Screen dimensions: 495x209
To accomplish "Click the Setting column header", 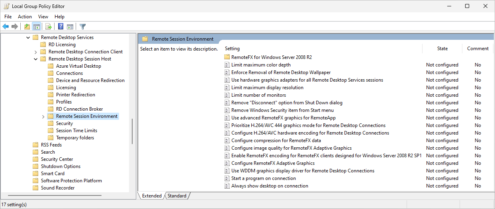I will (x=233, y=49).
